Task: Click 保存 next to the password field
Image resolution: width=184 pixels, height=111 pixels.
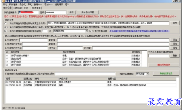Action: [71, 12]
